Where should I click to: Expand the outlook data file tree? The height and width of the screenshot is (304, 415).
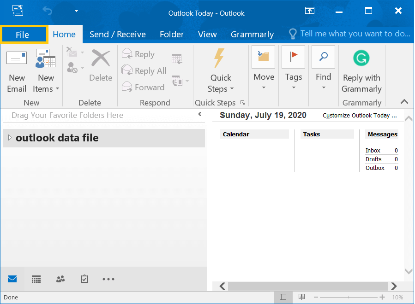[x=10, y=138]
